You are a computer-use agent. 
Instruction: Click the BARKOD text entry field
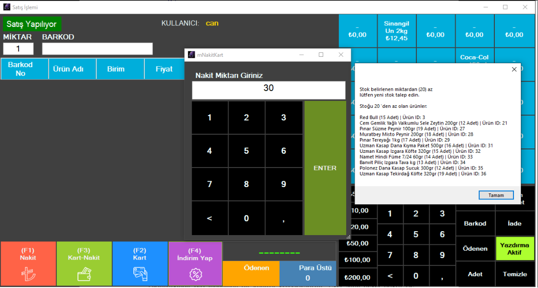(97, 49)
